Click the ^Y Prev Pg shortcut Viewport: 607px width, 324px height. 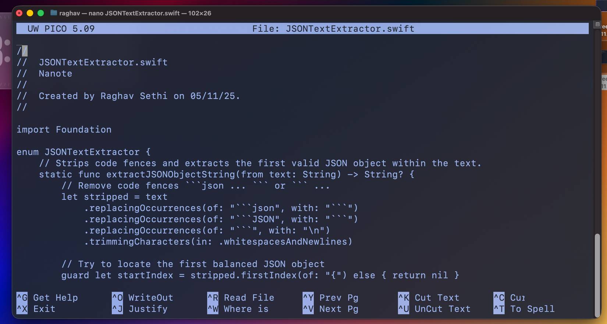[330, 298]
